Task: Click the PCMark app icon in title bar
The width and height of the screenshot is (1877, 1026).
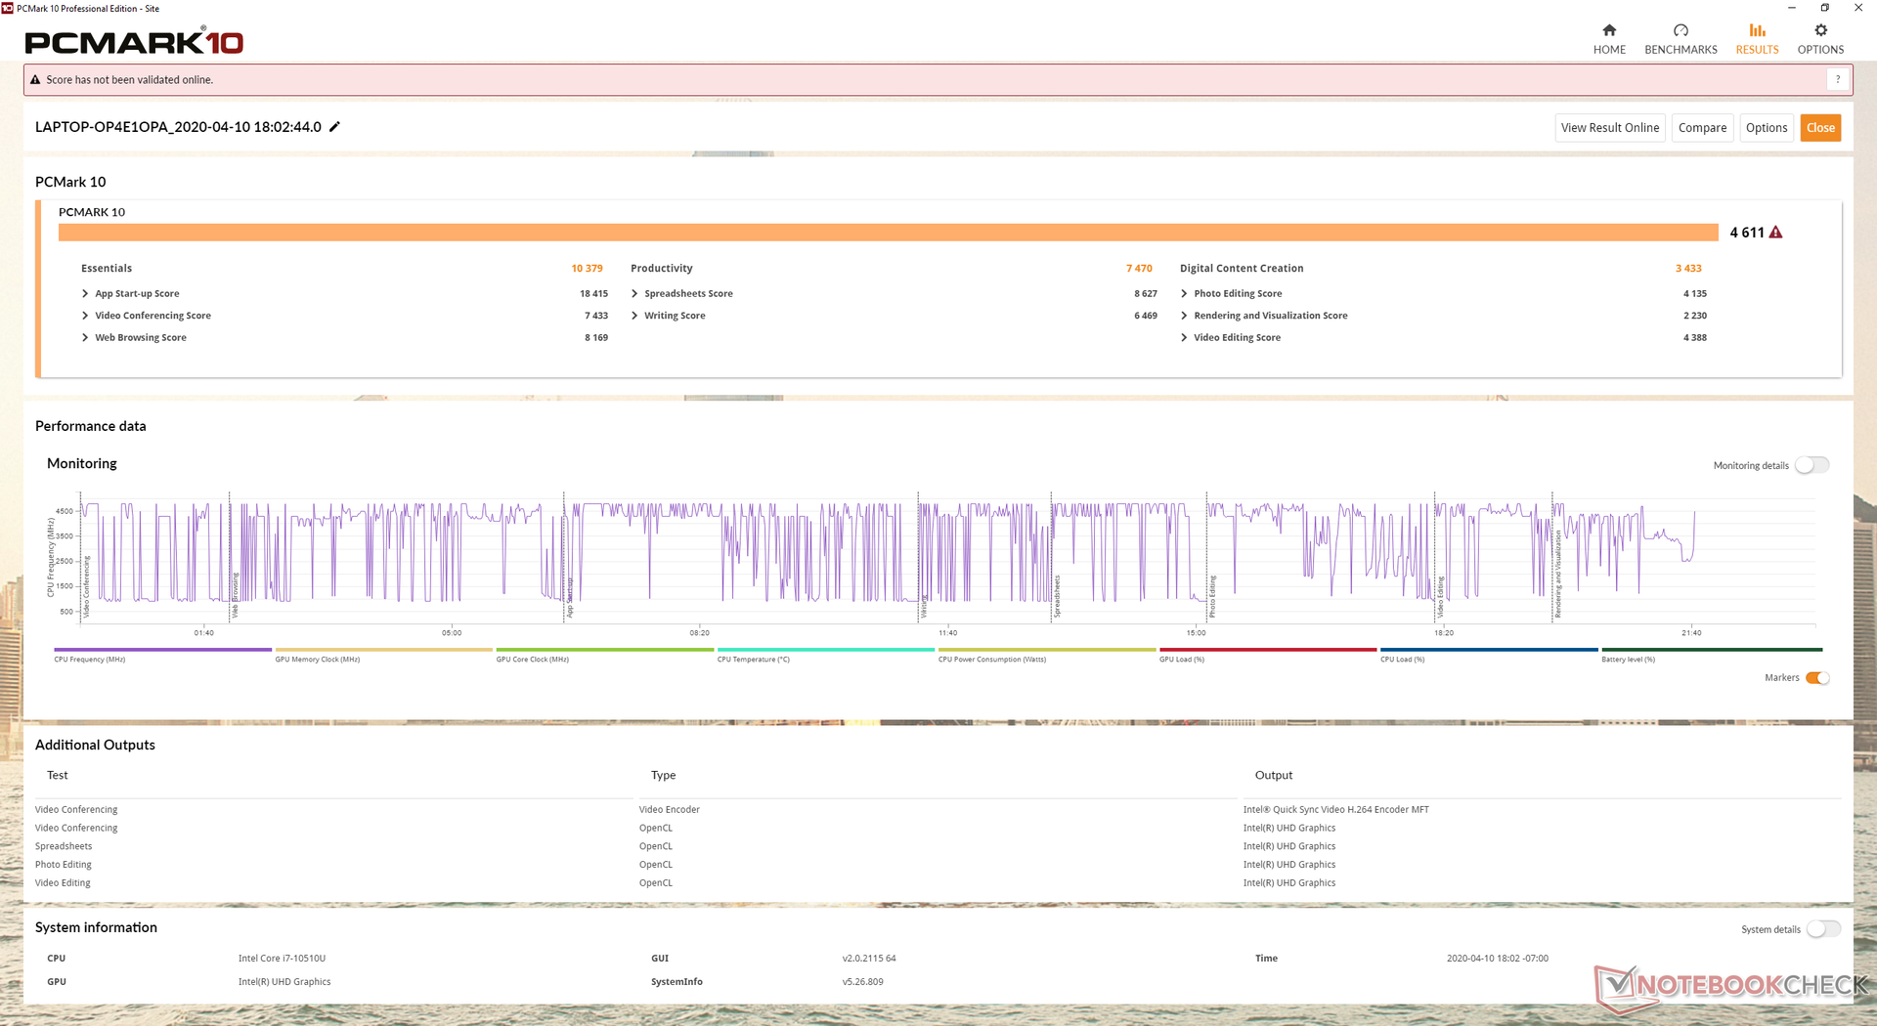Action: tap(7, 8)
